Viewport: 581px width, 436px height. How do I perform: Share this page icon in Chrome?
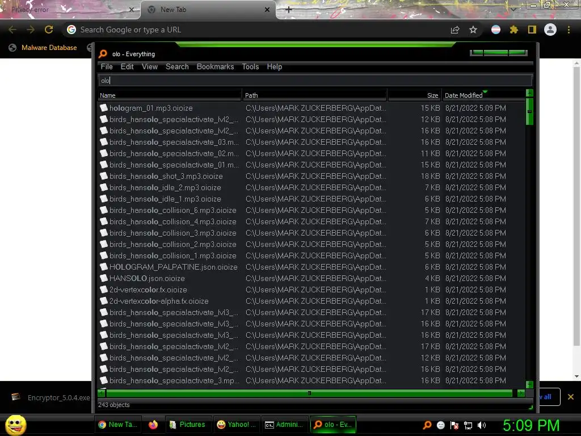tap(455, 30)
